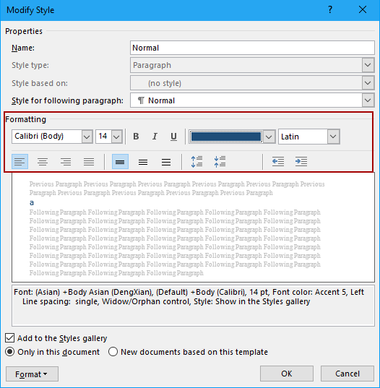Expand Style for following paragraph dropdown
The image size is (380, 388).
368,100
